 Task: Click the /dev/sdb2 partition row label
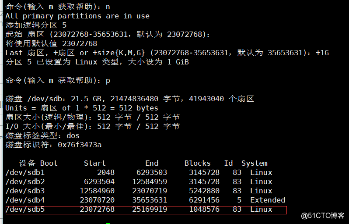[25, 182]
